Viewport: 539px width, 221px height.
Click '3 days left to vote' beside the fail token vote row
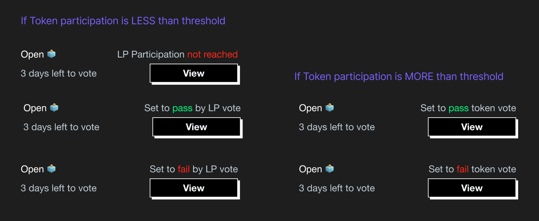coord(337,188)
